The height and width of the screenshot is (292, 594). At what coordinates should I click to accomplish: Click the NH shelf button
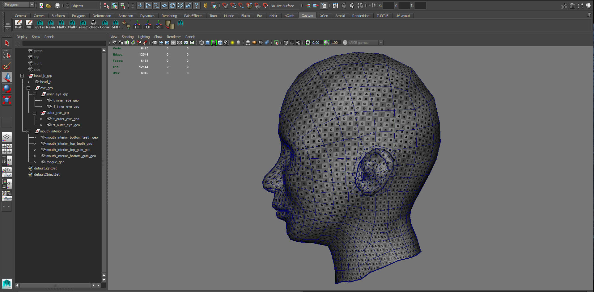[29, 24]
